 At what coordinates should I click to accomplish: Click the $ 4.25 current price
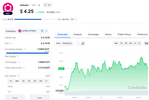point(27,12)
